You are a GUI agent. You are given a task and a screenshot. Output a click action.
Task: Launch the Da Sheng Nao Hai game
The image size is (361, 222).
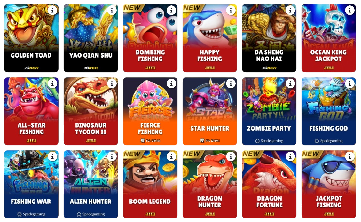click(x=269, y=38)
